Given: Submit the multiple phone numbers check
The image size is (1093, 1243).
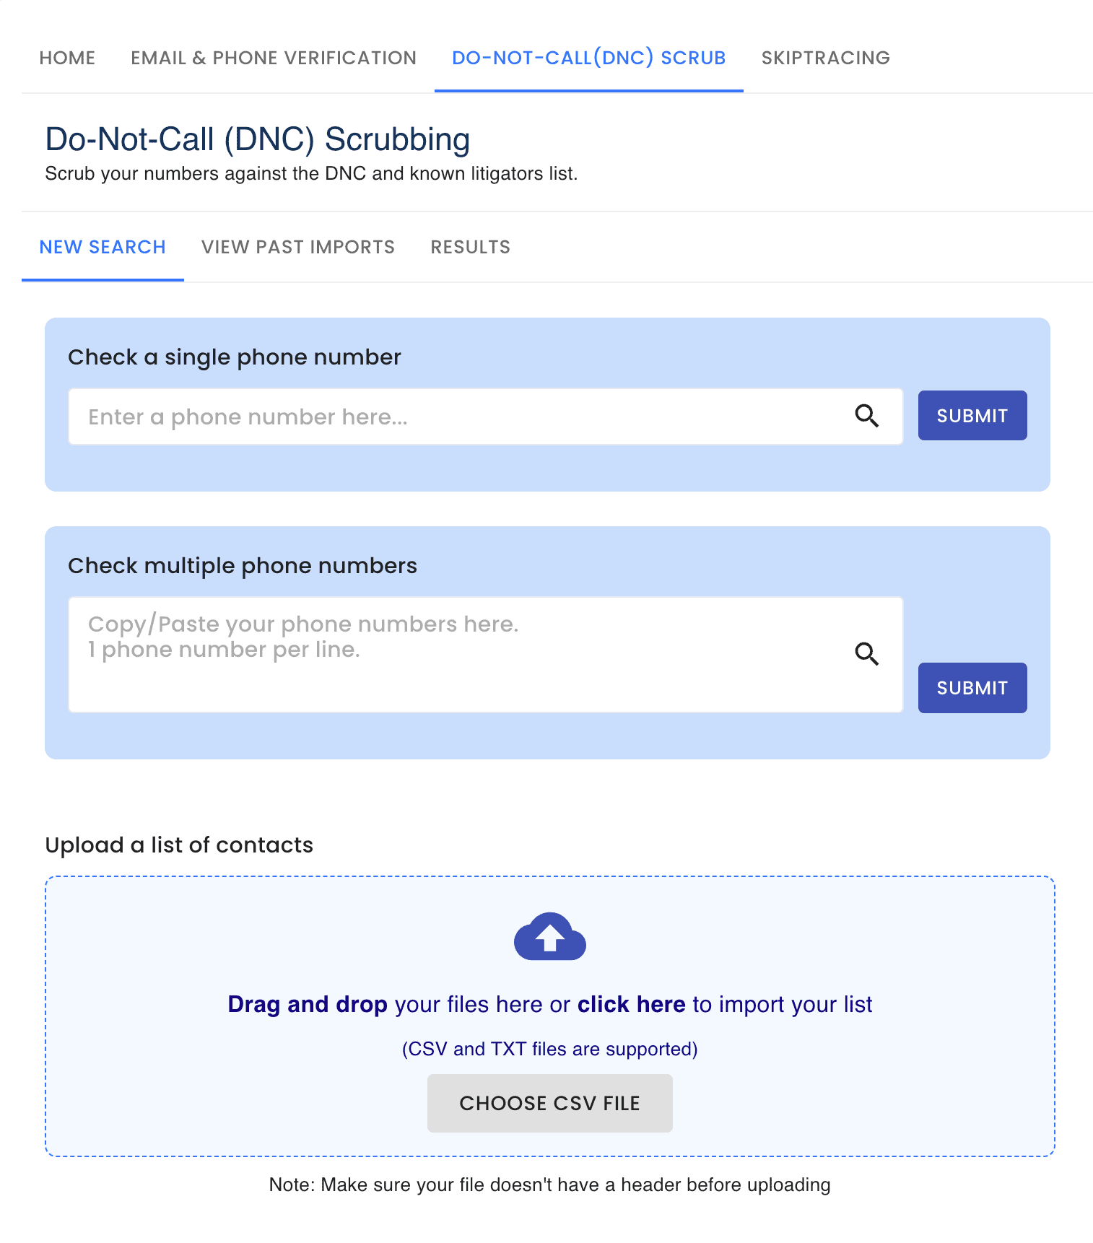Looking at the screenshot, I should [x=972, y=688].
